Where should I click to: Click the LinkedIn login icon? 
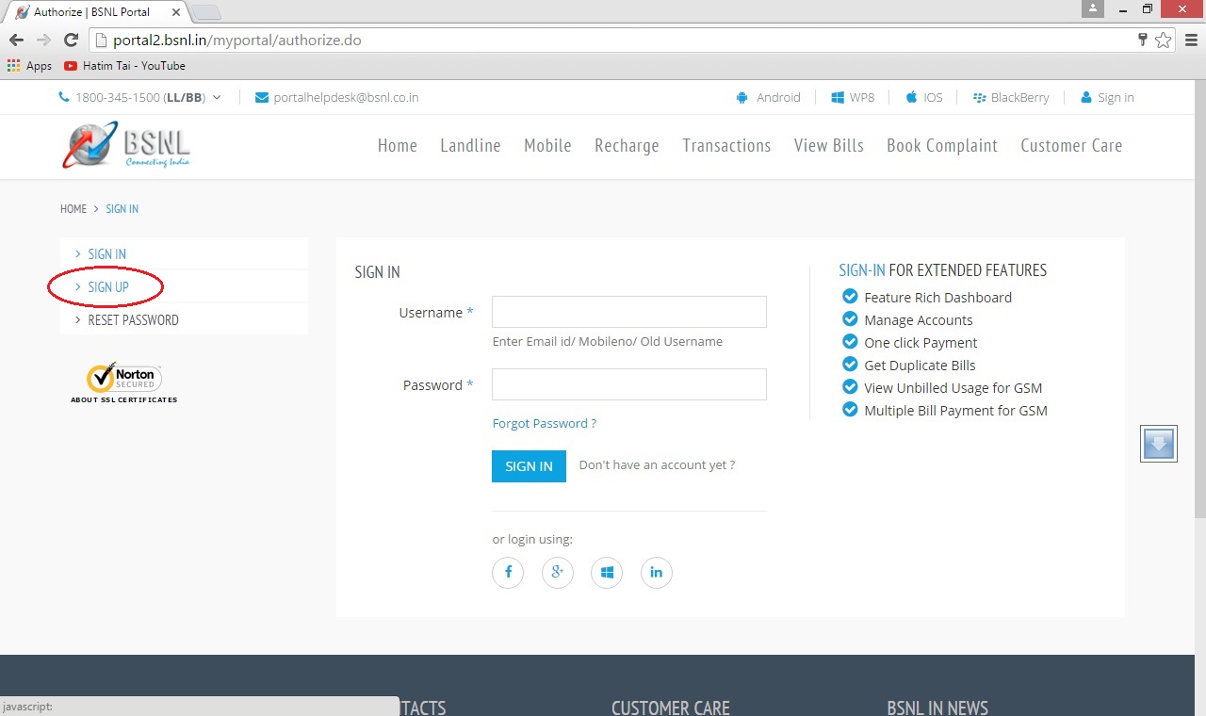657,572
